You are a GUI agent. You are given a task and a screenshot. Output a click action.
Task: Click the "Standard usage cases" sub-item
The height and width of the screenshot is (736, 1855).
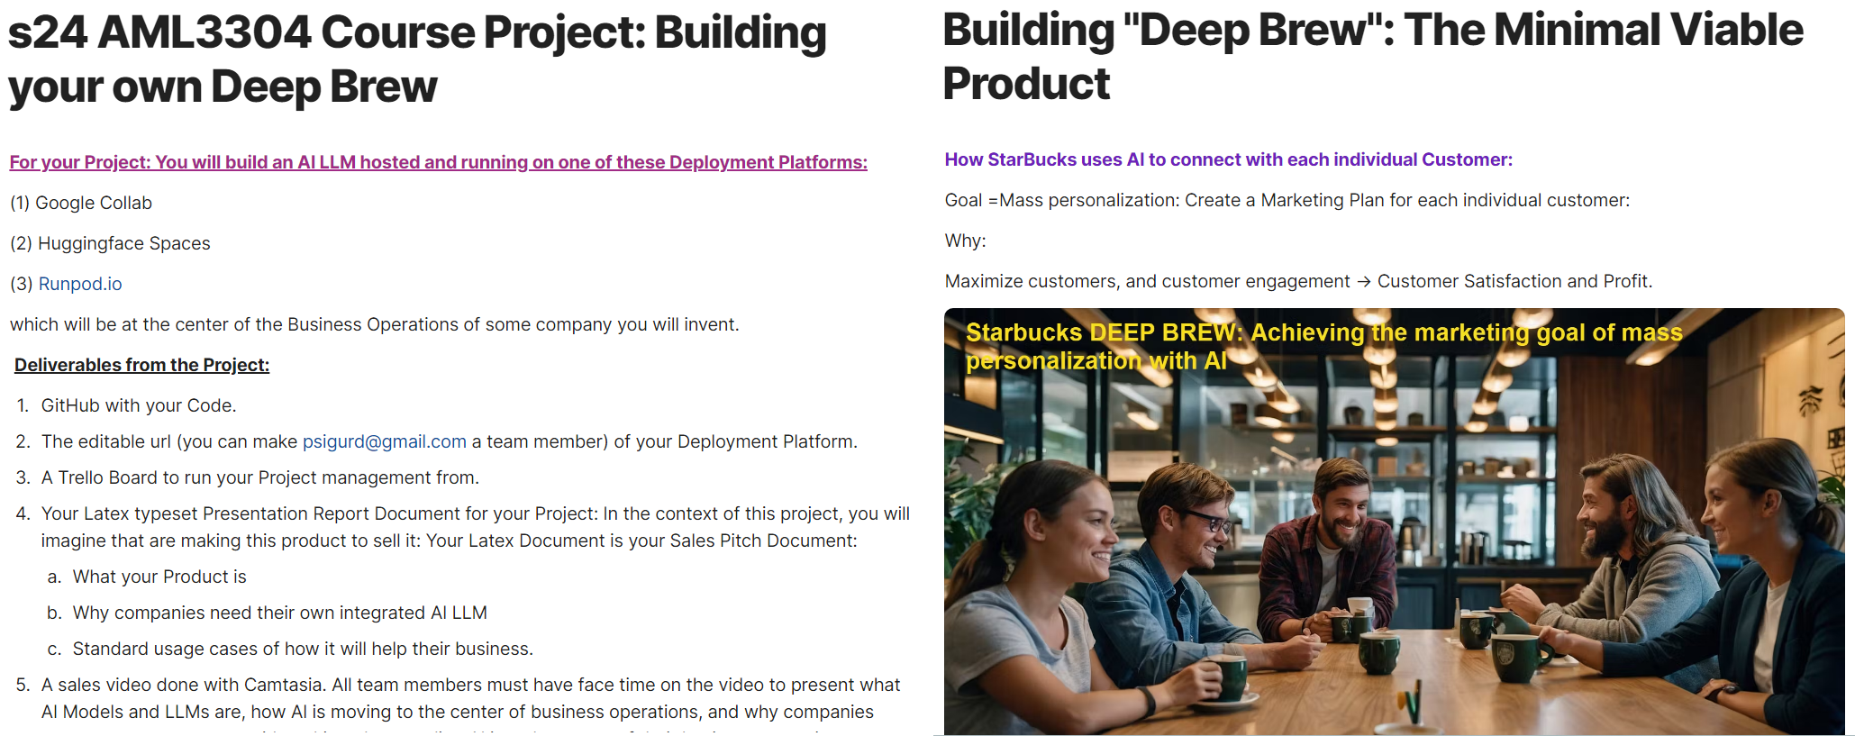coord(303,649)
